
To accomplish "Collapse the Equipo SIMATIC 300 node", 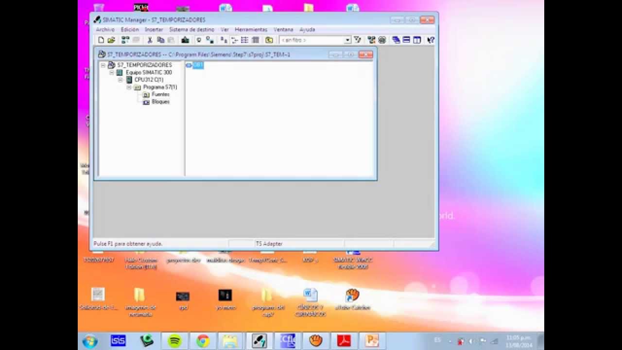I will [112, 72].
